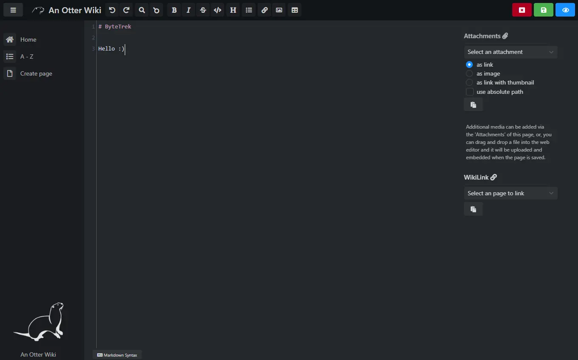
Task: Apply strikethrough formatting
Action: click(203, 10)
